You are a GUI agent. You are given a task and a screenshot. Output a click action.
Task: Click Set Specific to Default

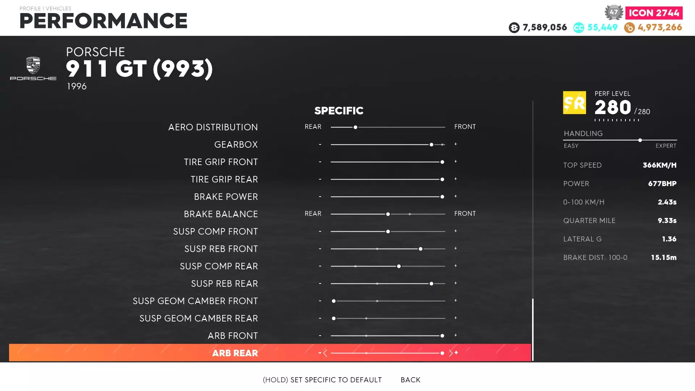click(322, 380)
